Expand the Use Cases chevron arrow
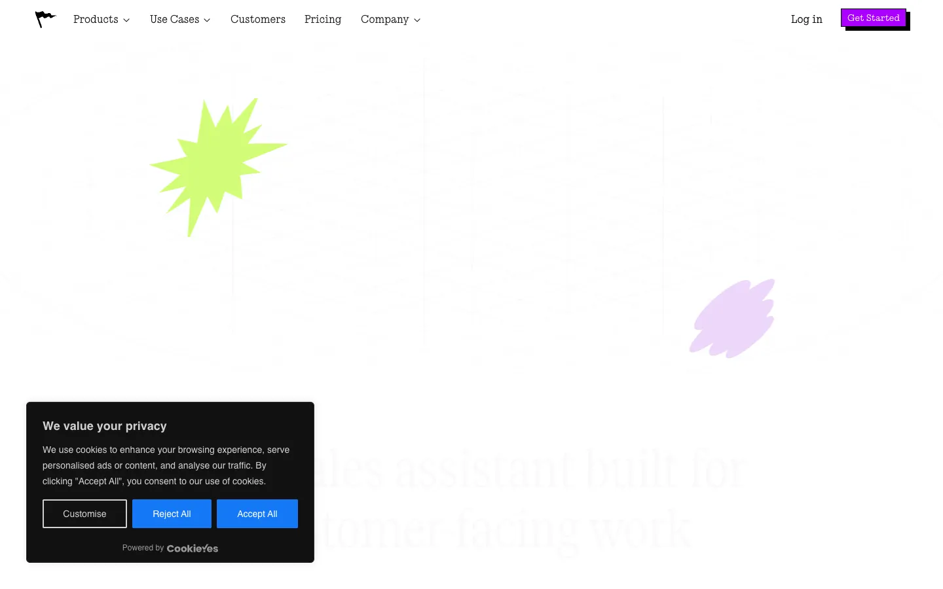Screen dimensions: 943x589 click(207, 20)
